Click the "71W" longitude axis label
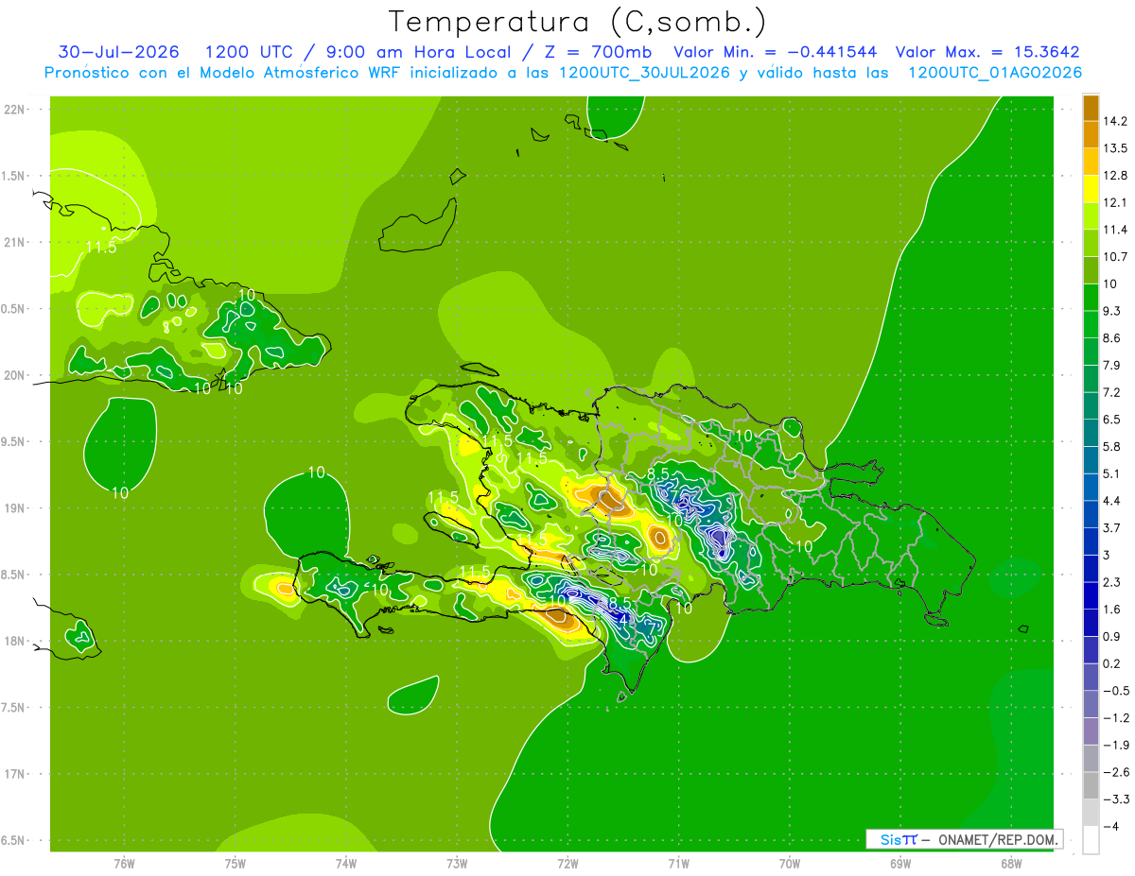Image resolution: width=1135 pixels, height=876 pixels. pyautogui.click(x=678, y=864)
